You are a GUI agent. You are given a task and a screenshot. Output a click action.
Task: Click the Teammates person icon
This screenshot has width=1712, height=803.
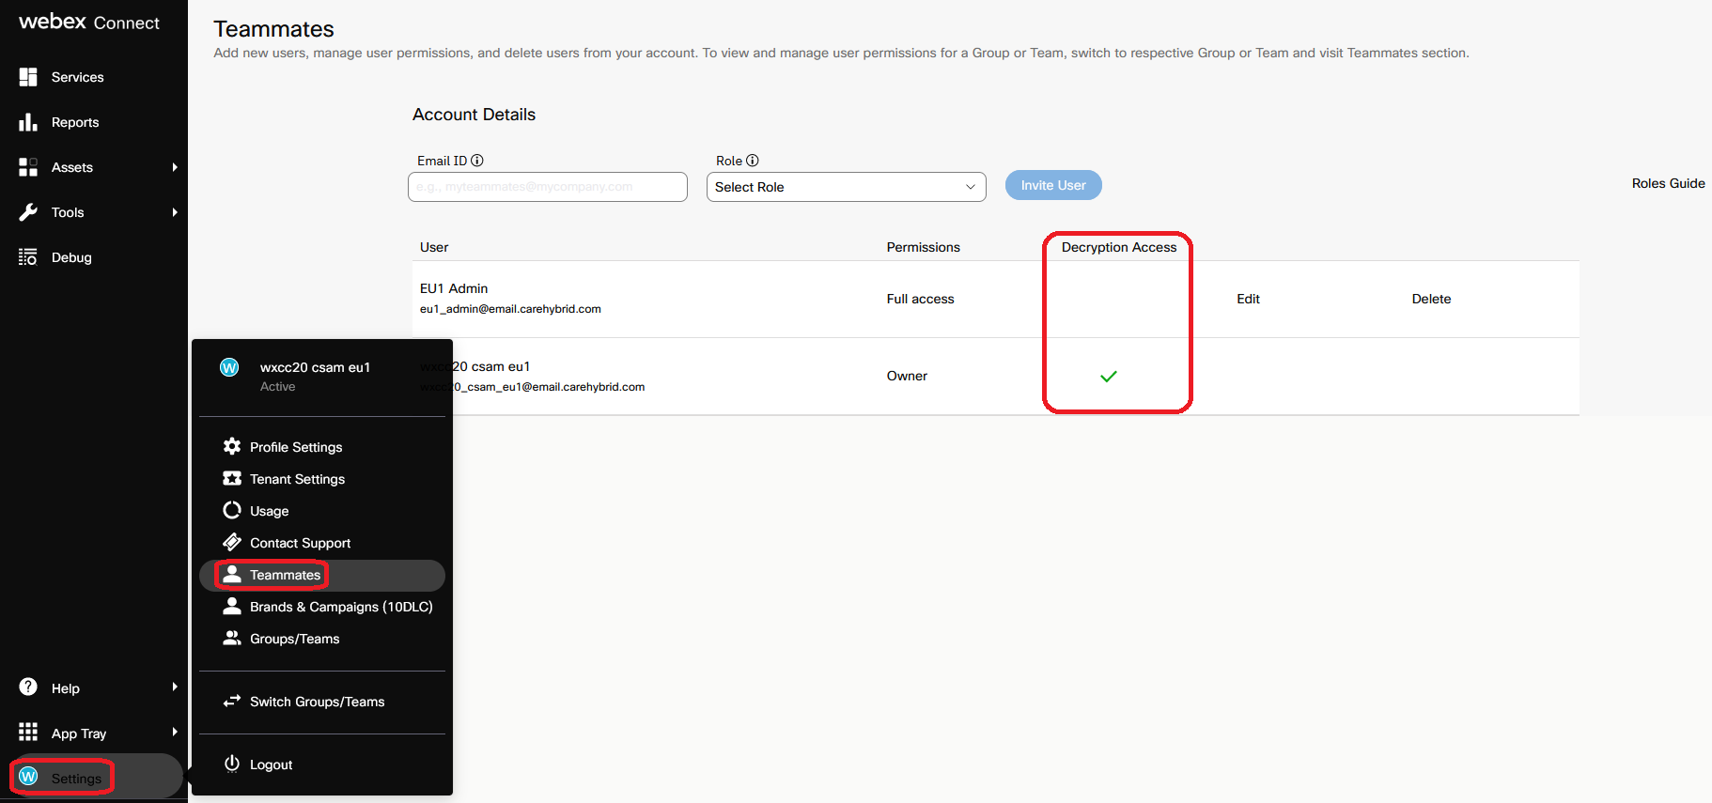(232, 574)
